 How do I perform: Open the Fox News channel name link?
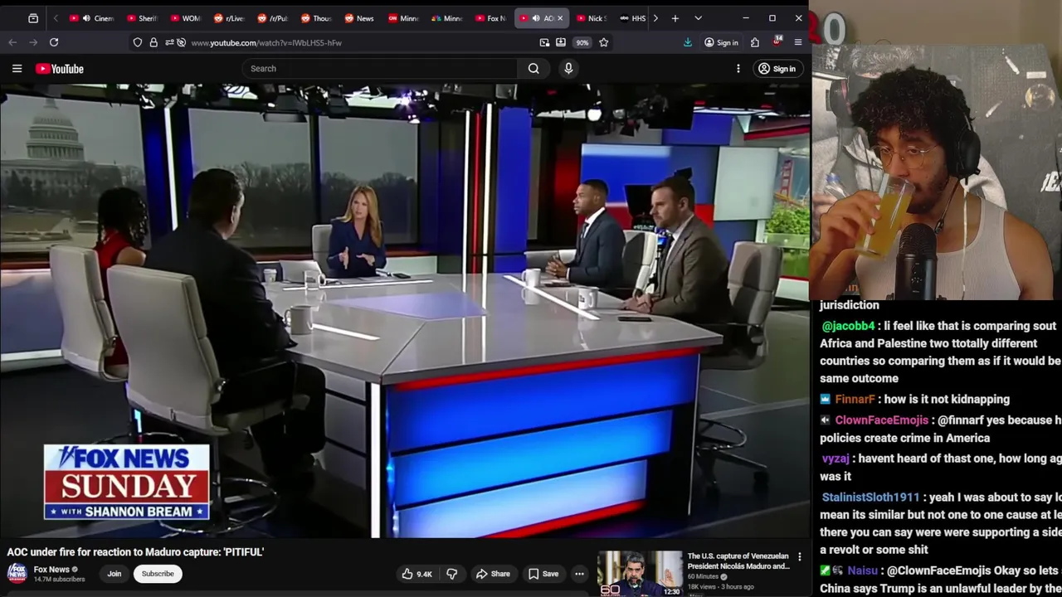[51, 570]
